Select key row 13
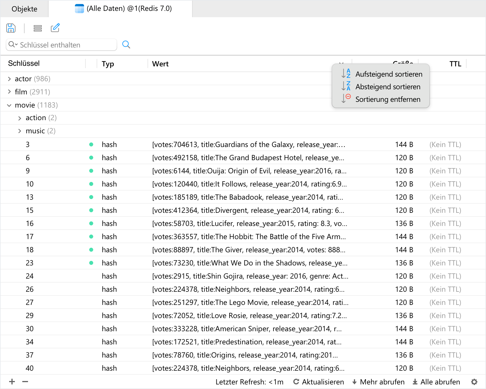The image size is (486, 389). [x=243, y=197]
